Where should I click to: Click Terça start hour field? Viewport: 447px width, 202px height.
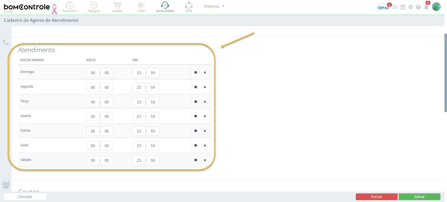93,102
